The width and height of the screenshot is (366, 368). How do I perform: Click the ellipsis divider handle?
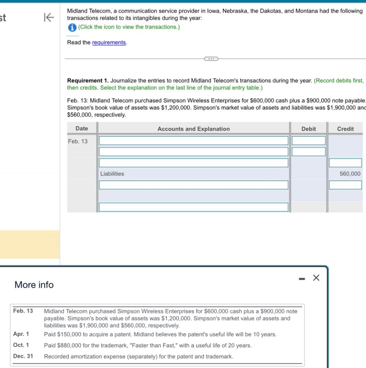pos(211,59)
